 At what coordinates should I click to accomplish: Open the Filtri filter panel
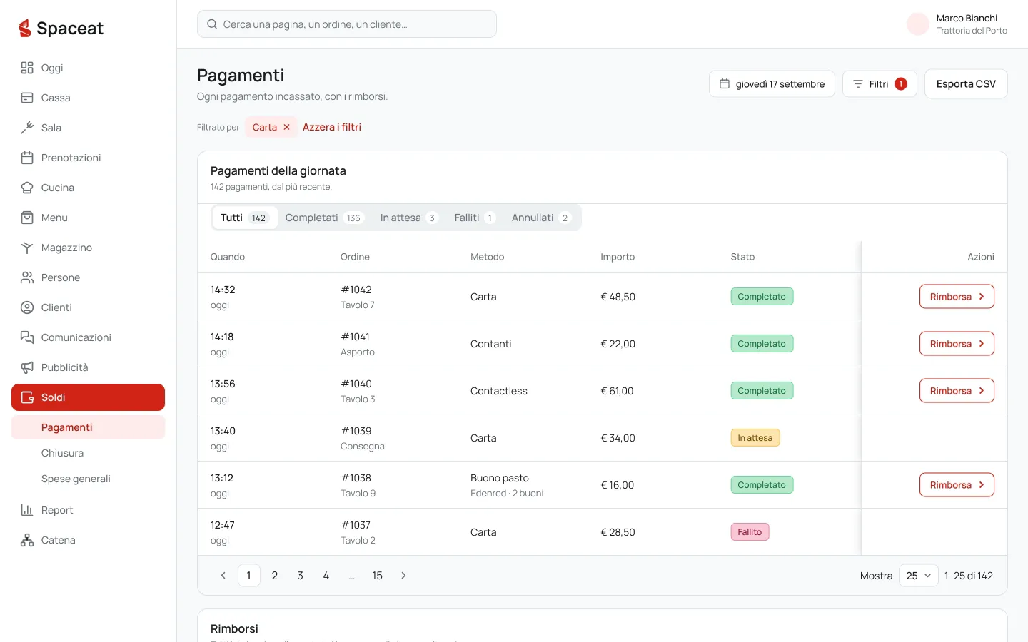pyautogui.click(x=880, y=84)
